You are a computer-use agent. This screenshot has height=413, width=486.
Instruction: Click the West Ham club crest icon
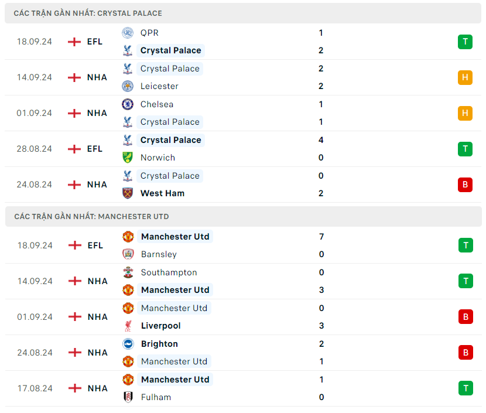click(x=127, y=193)
